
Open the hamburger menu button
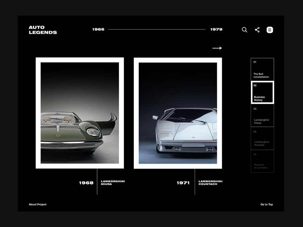click(270, 30)
